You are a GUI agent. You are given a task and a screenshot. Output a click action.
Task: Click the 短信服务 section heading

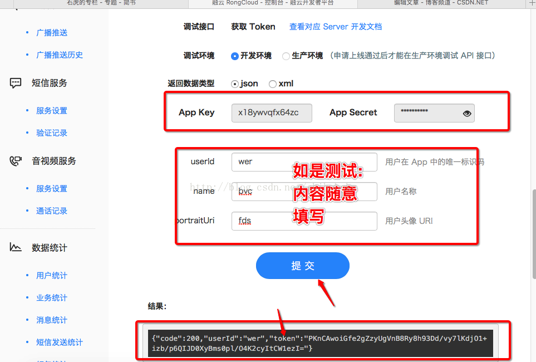point(49,83)
